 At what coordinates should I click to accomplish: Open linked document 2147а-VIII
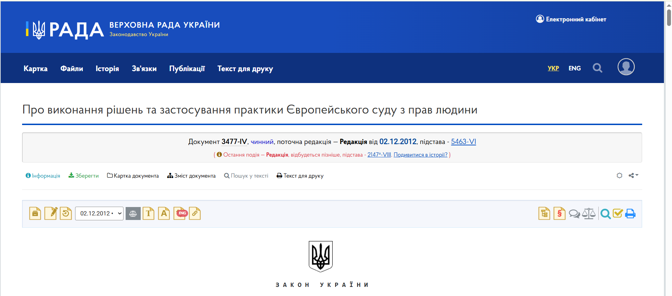pos(379,154)
